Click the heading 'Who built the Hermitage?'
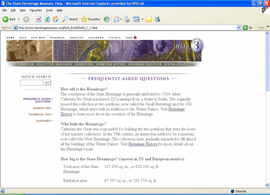The image size is (270, 195). [x=83, y=124]
